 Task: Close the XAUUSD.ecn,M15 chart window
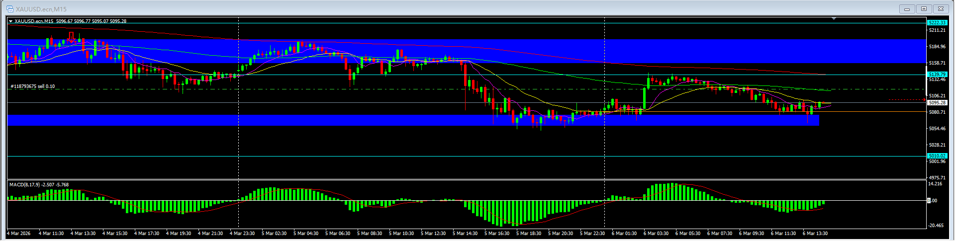[941, 9]
